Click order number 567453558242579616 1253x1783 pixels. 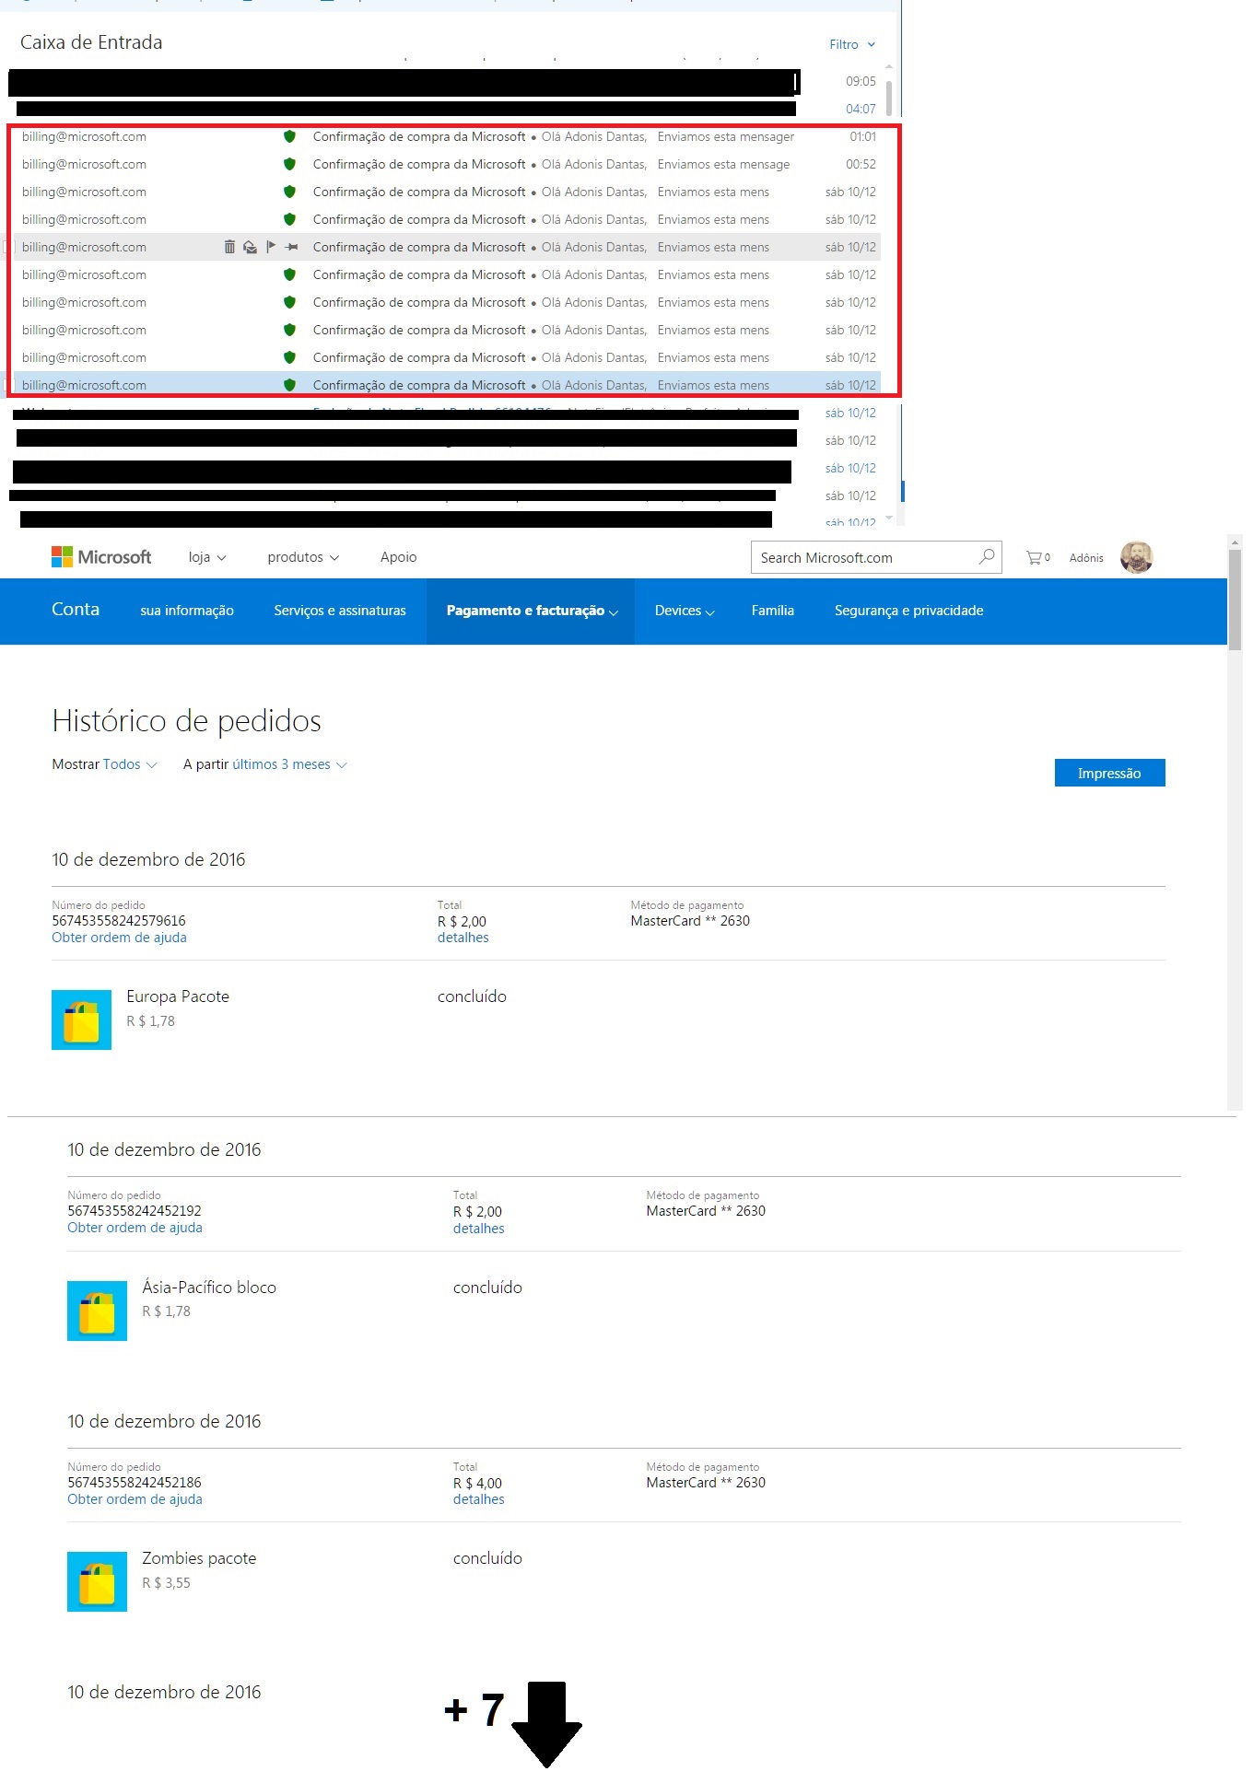(x=119, y=921)
